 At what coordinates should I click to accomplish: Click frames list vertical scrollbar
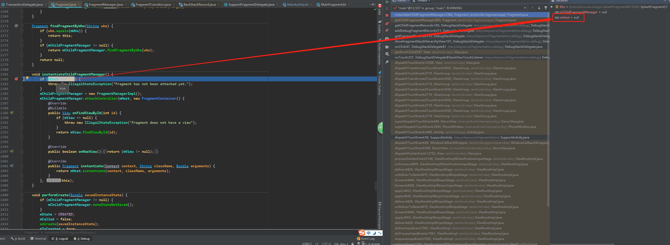click(548, 109)
